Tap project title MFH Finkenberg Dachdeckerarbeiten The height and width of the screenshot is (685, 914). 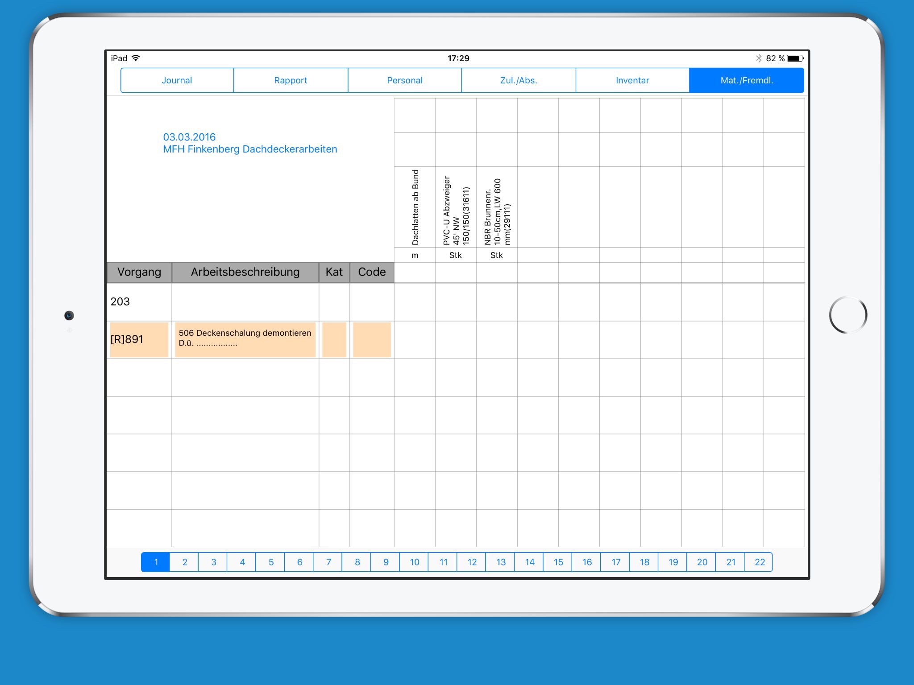pyautogui.click(x=250, y=149)
